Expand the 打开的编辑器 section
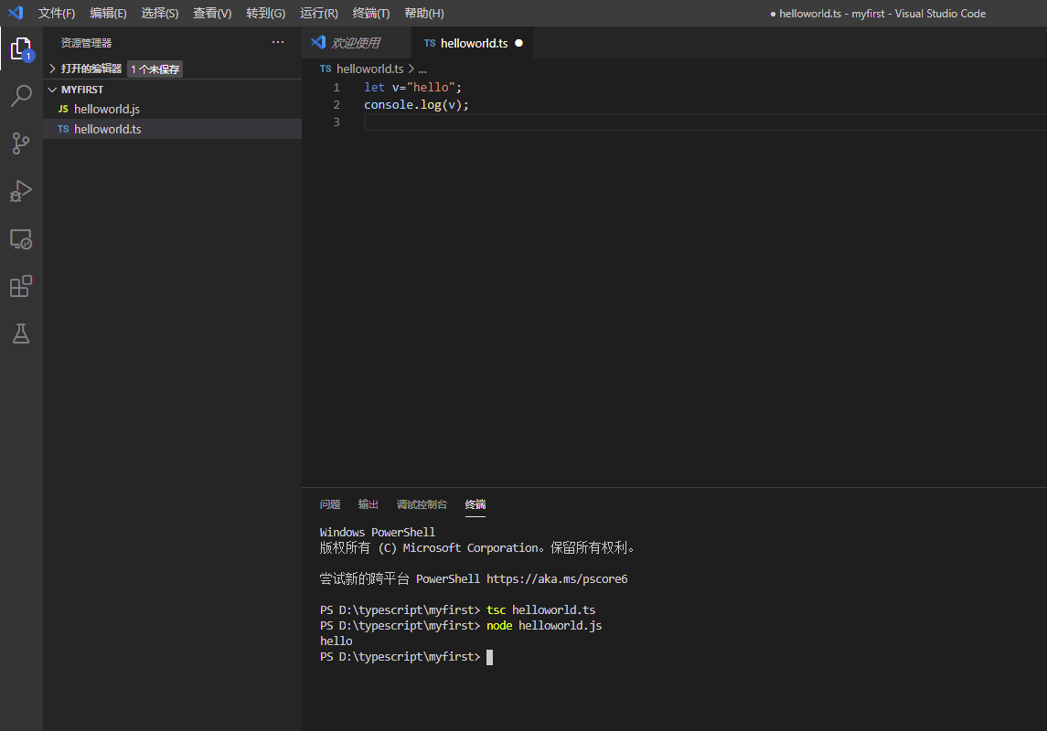The image size is (1047, 731). (x=91, y=69)
